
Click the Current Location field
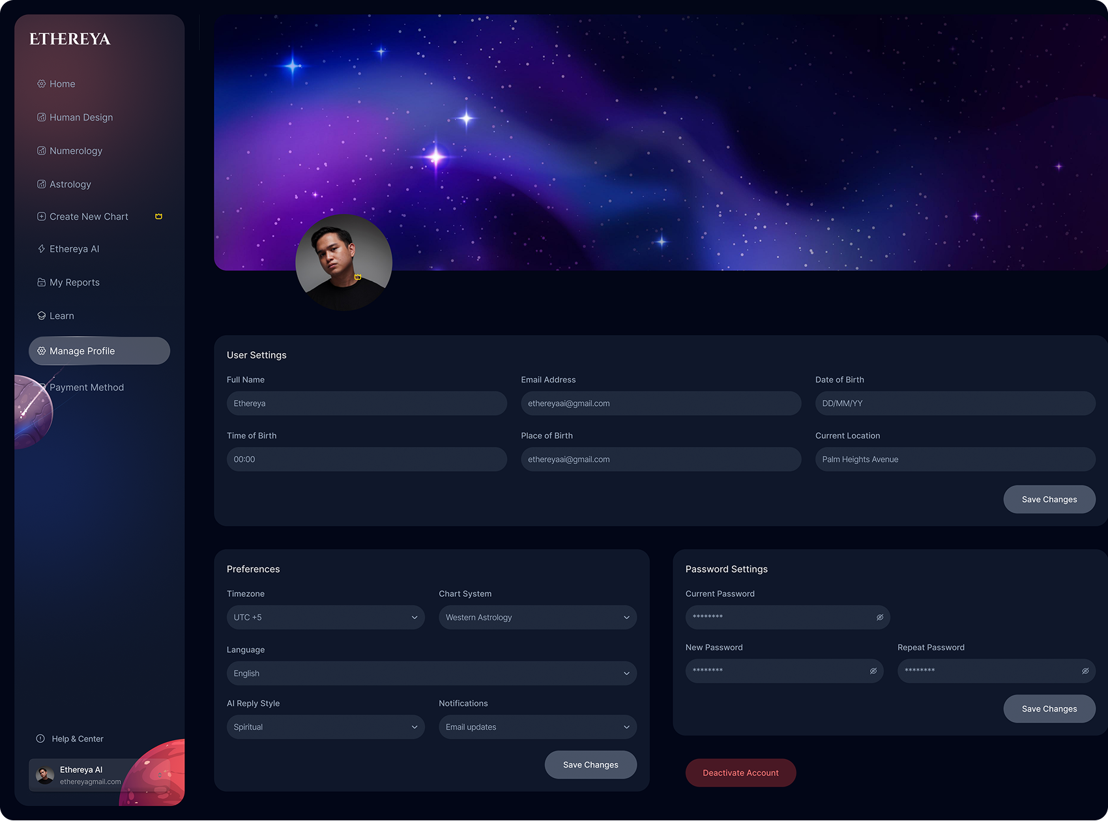(955, 459)
